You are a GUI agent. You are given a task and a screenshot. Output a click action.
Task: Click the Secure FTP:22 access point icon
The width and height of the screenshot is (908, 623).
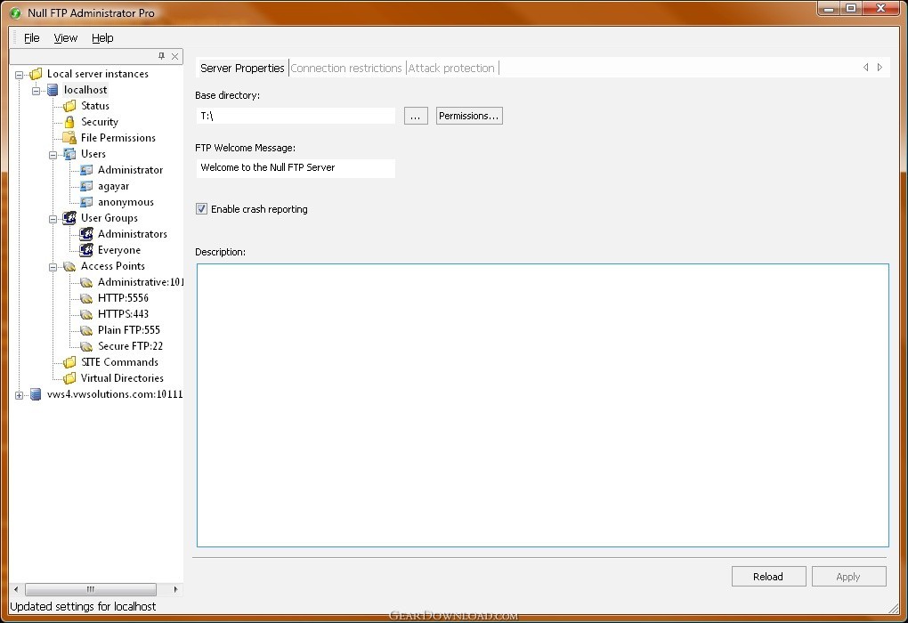coord(86,346)
